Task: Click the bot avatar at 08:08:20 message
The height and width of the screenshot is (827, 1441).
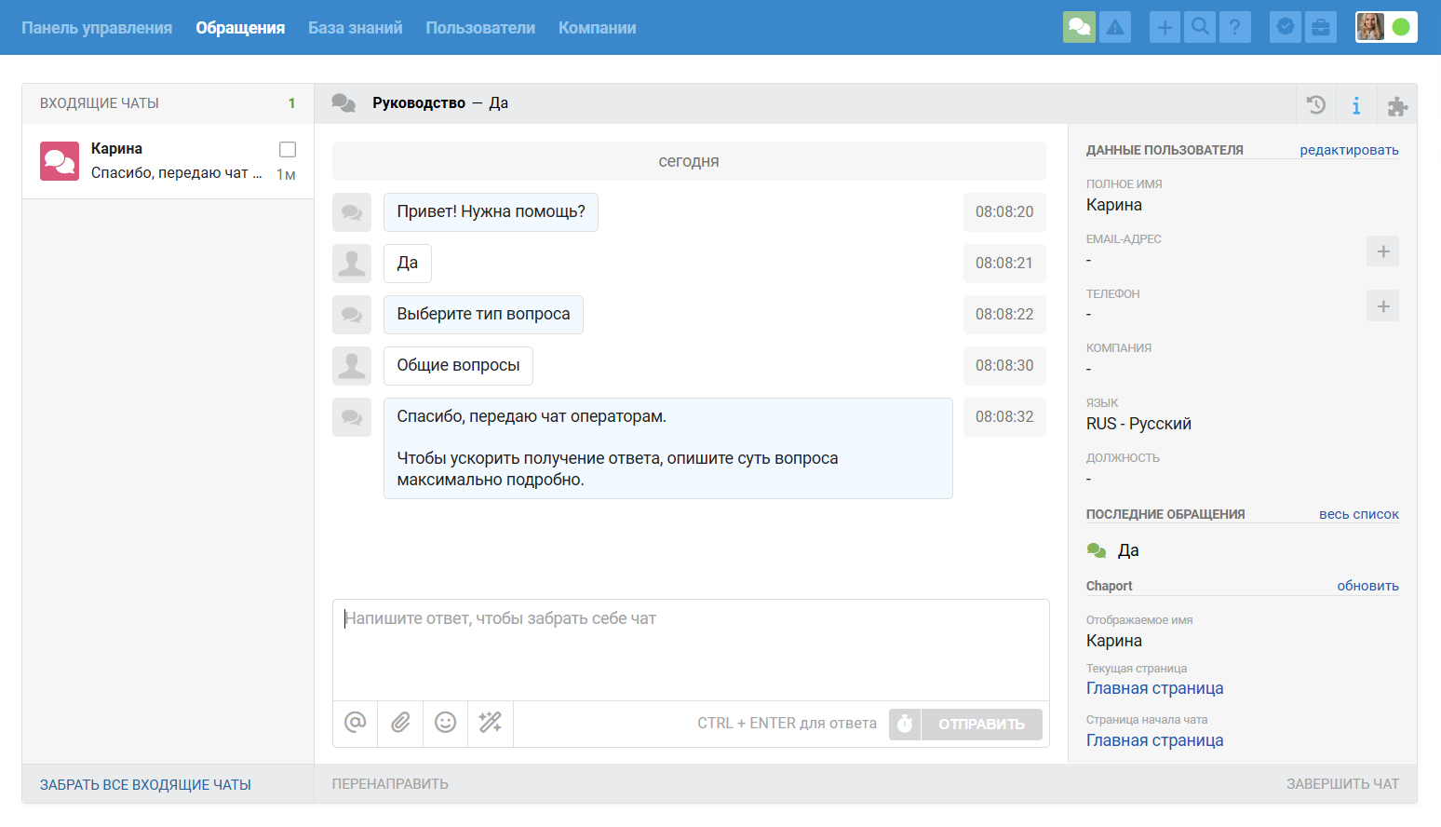Action: point(352,212)
